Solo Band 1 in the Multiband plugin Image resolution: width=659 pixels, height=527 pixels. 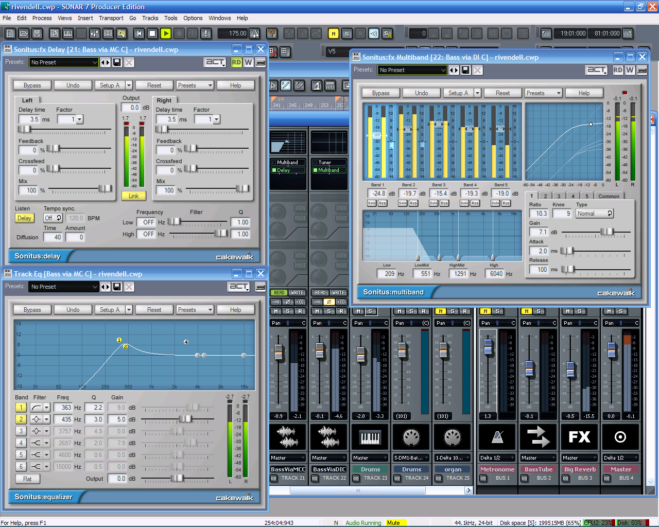pos(371,203)
